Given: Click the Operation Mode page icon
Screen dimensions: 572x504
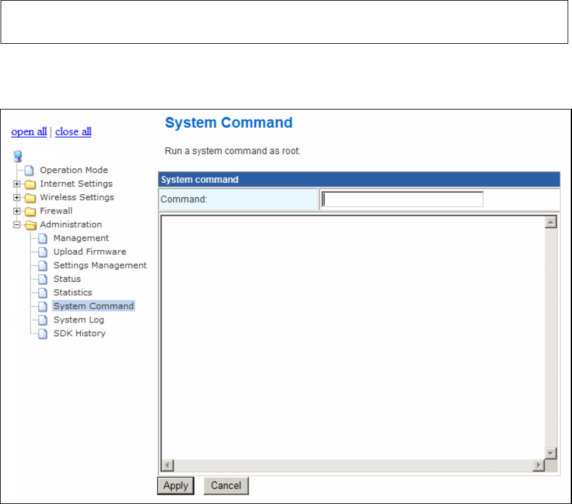Looking at the screenshot, I should point(29,170).
